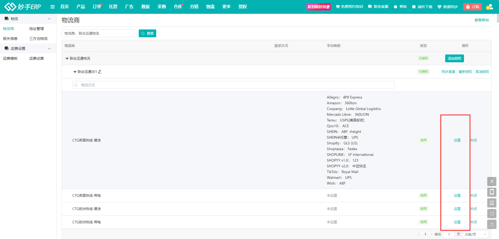This screenshot has height=239, width=499.
Task: Open the help manual book floating icon
Action: (x=492, y=203)
